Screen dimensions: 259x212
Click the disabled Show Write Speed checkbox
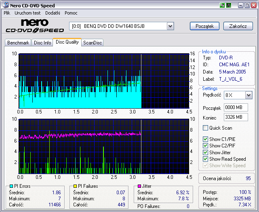pyautogui.click(x=205, y=166)
